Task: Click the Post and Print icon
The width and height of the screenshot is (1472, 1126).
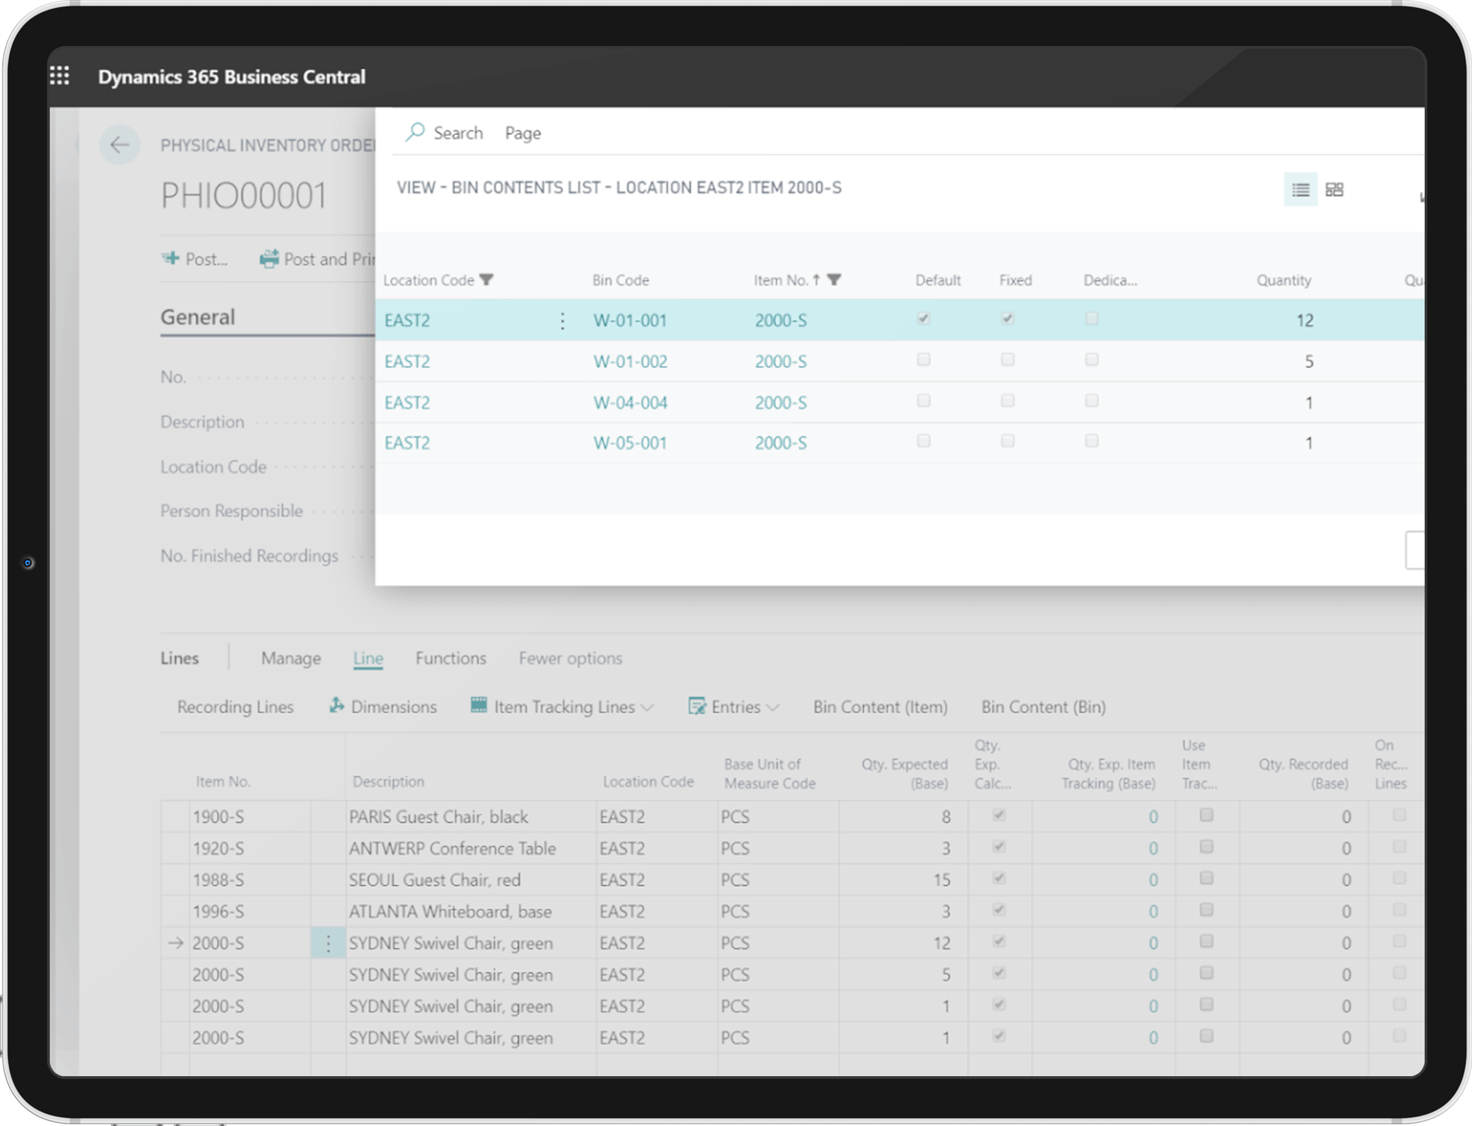Action: coord(269,259)
